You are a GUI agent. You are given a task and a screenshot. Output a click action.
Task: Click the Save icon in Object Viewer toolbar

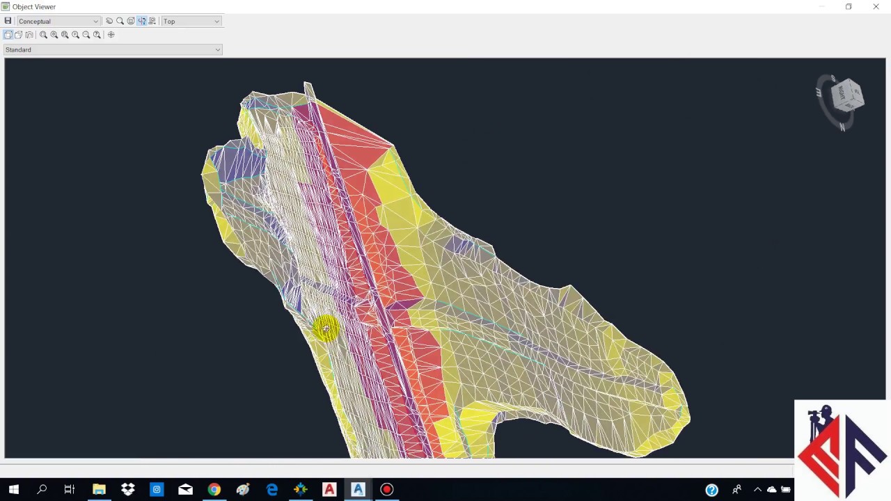coord(8,21)
